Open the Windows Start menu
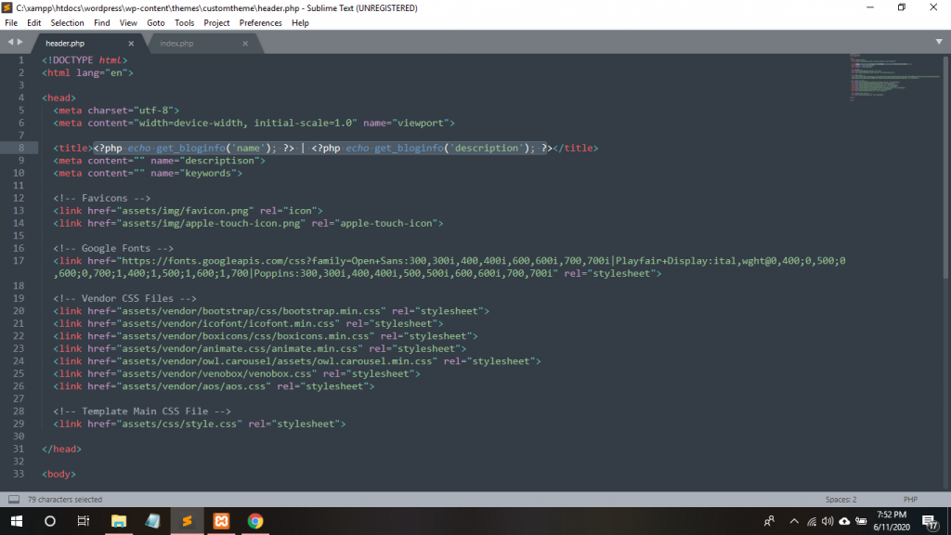 [16, 521]
